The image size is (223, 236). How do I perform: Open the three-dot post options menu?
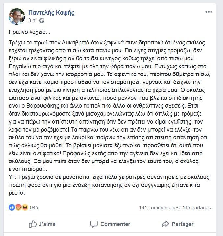point(209,12)
